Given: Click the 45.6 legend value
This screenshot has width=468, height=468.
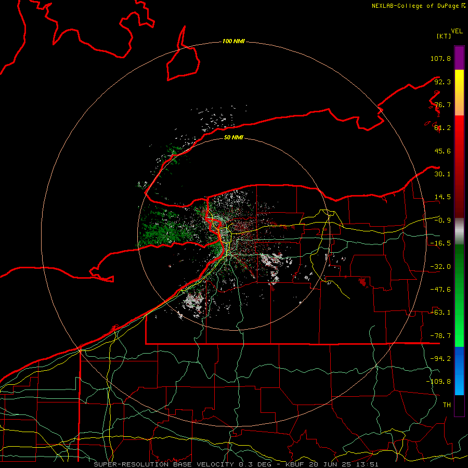Looking at the screenshot, I should point(443,151).
